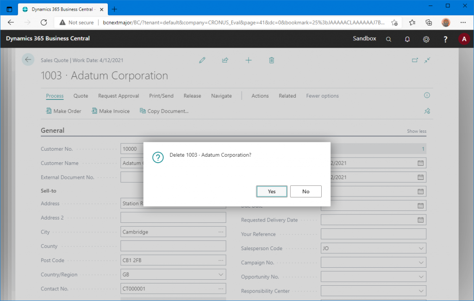474x301 pixels.
Task: Open the FactBox information icon
Action: coord(427,95)
